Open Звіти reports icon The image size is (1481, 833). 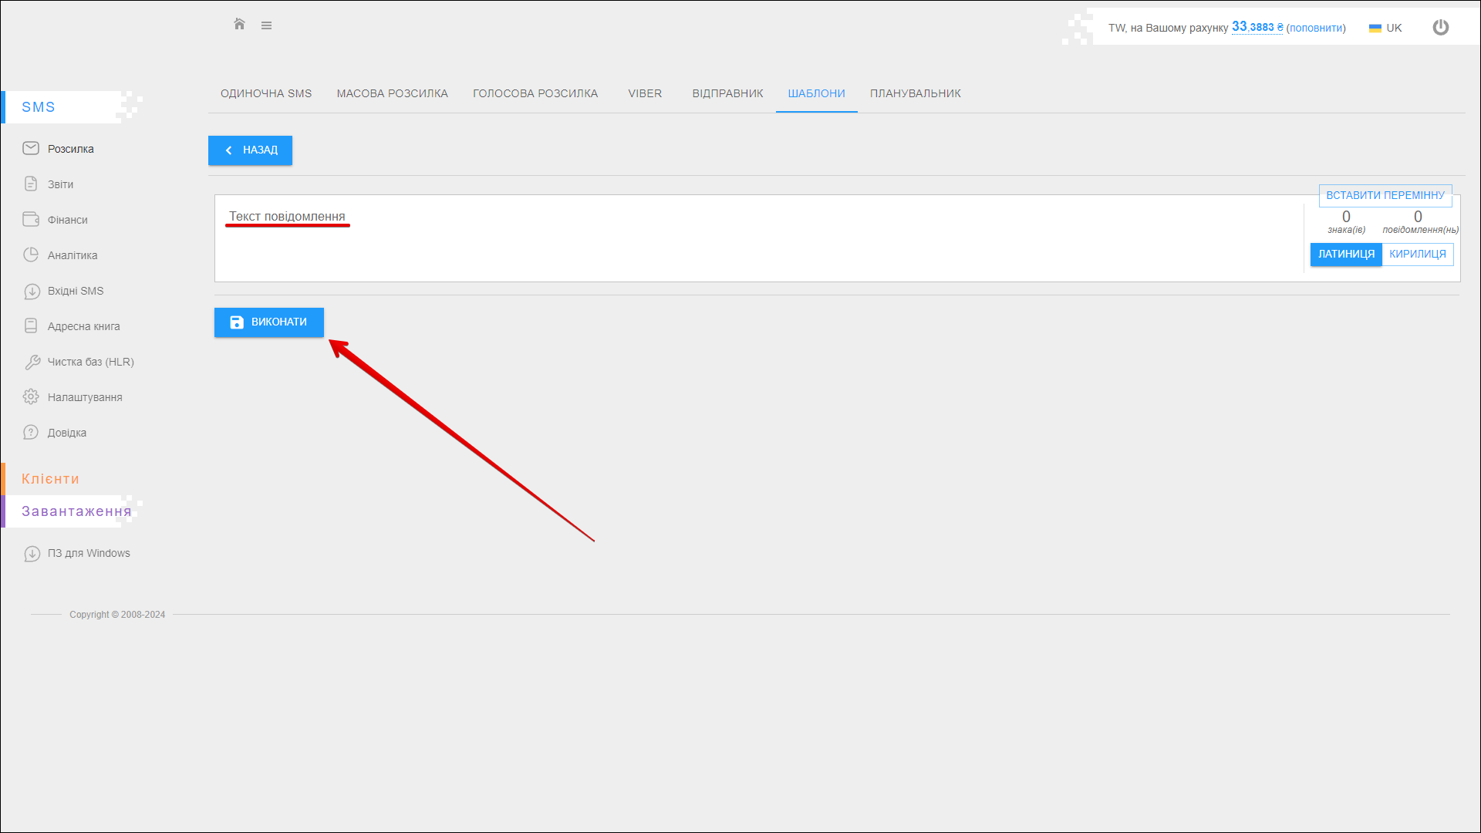(31, 184)
